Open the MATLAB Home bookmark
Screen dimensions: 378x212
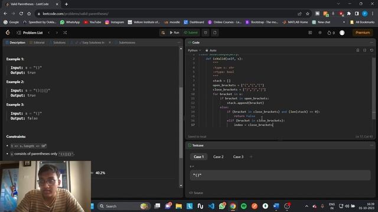coord(295,22)
